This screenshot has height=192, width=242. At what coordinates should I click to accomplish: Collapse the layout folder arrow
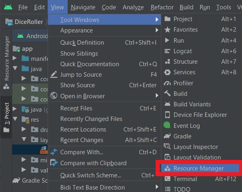(x=24, y=139)
